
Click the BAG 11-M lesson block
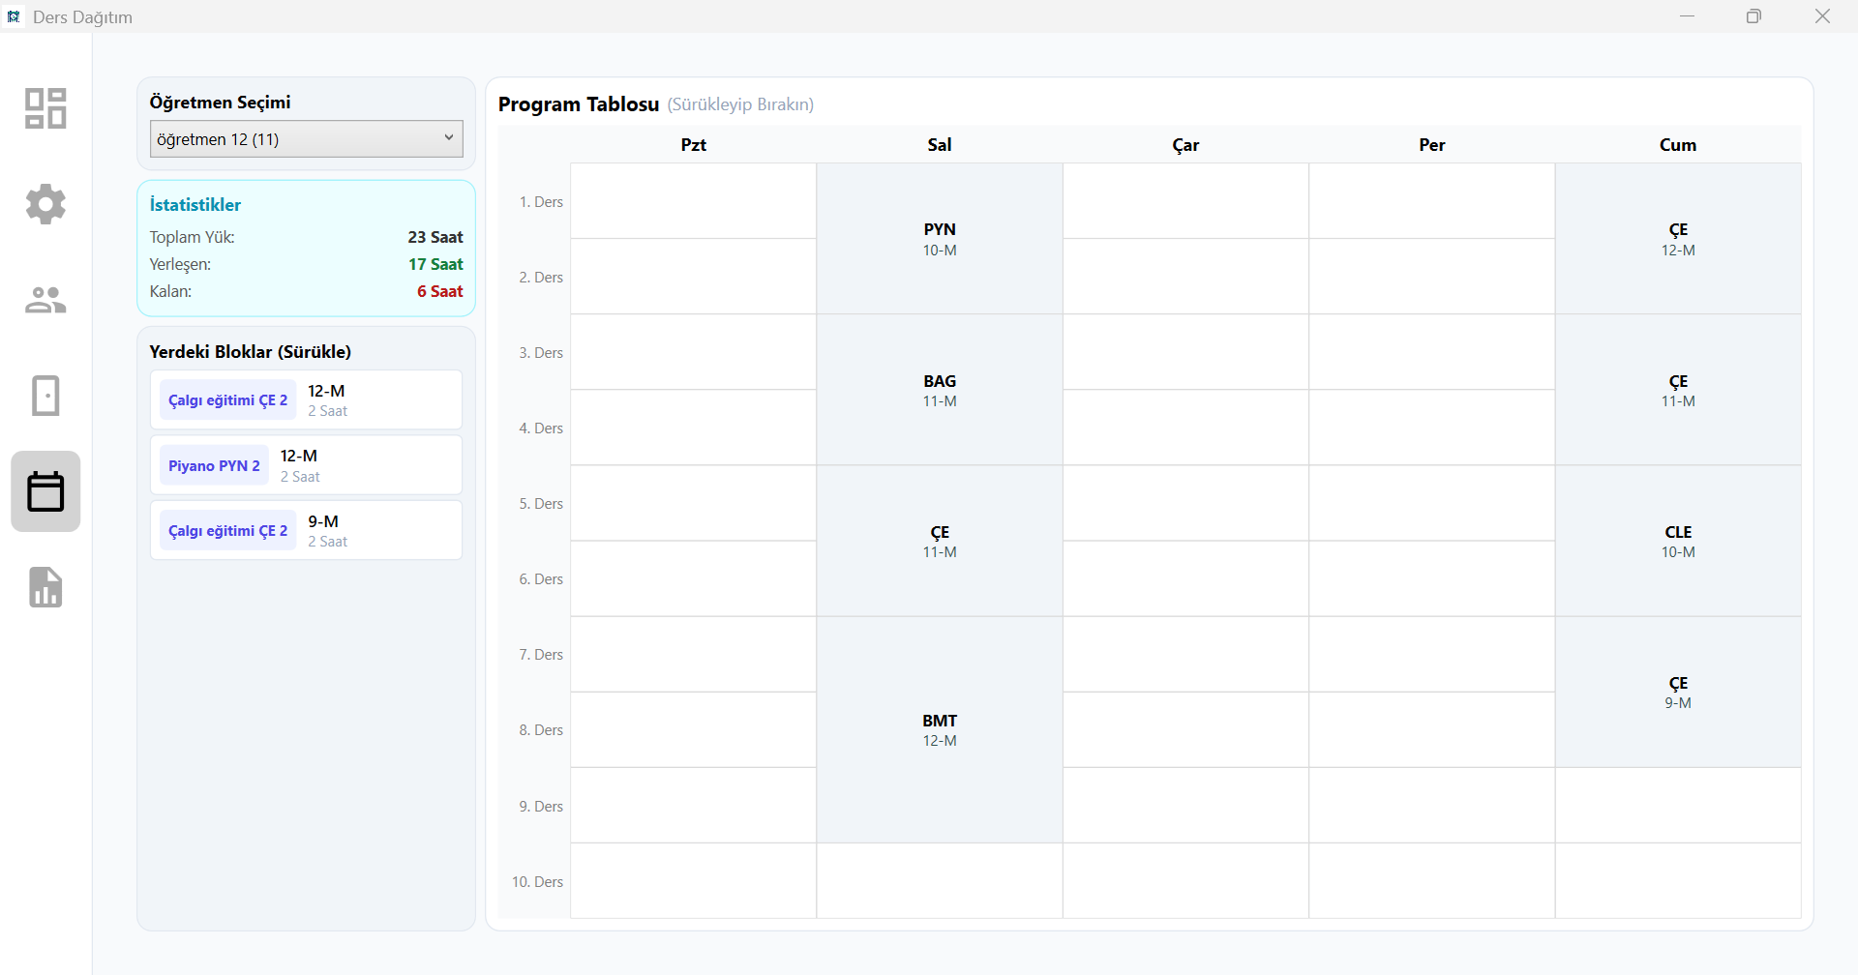pyautogui.click(x=939, y=390)
